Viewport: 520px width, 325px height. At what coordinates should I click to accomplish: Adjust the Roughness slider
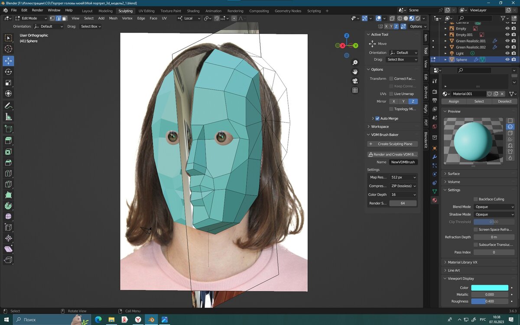(x=490, y=301)
